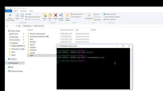This screenshot has width=163, height=91.
Task: Switch to the Vista ribbon tab
Action: [31, 11]
